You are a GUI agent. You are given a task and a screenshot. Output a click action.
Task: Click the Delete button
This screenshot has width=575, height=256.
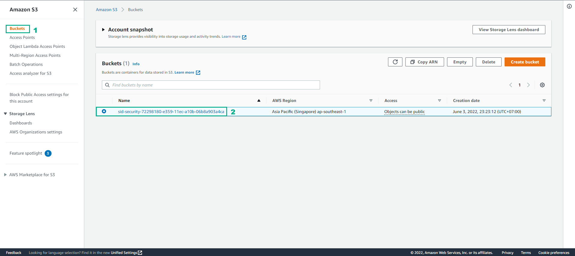pyautogui.click(x=488, y=62)
